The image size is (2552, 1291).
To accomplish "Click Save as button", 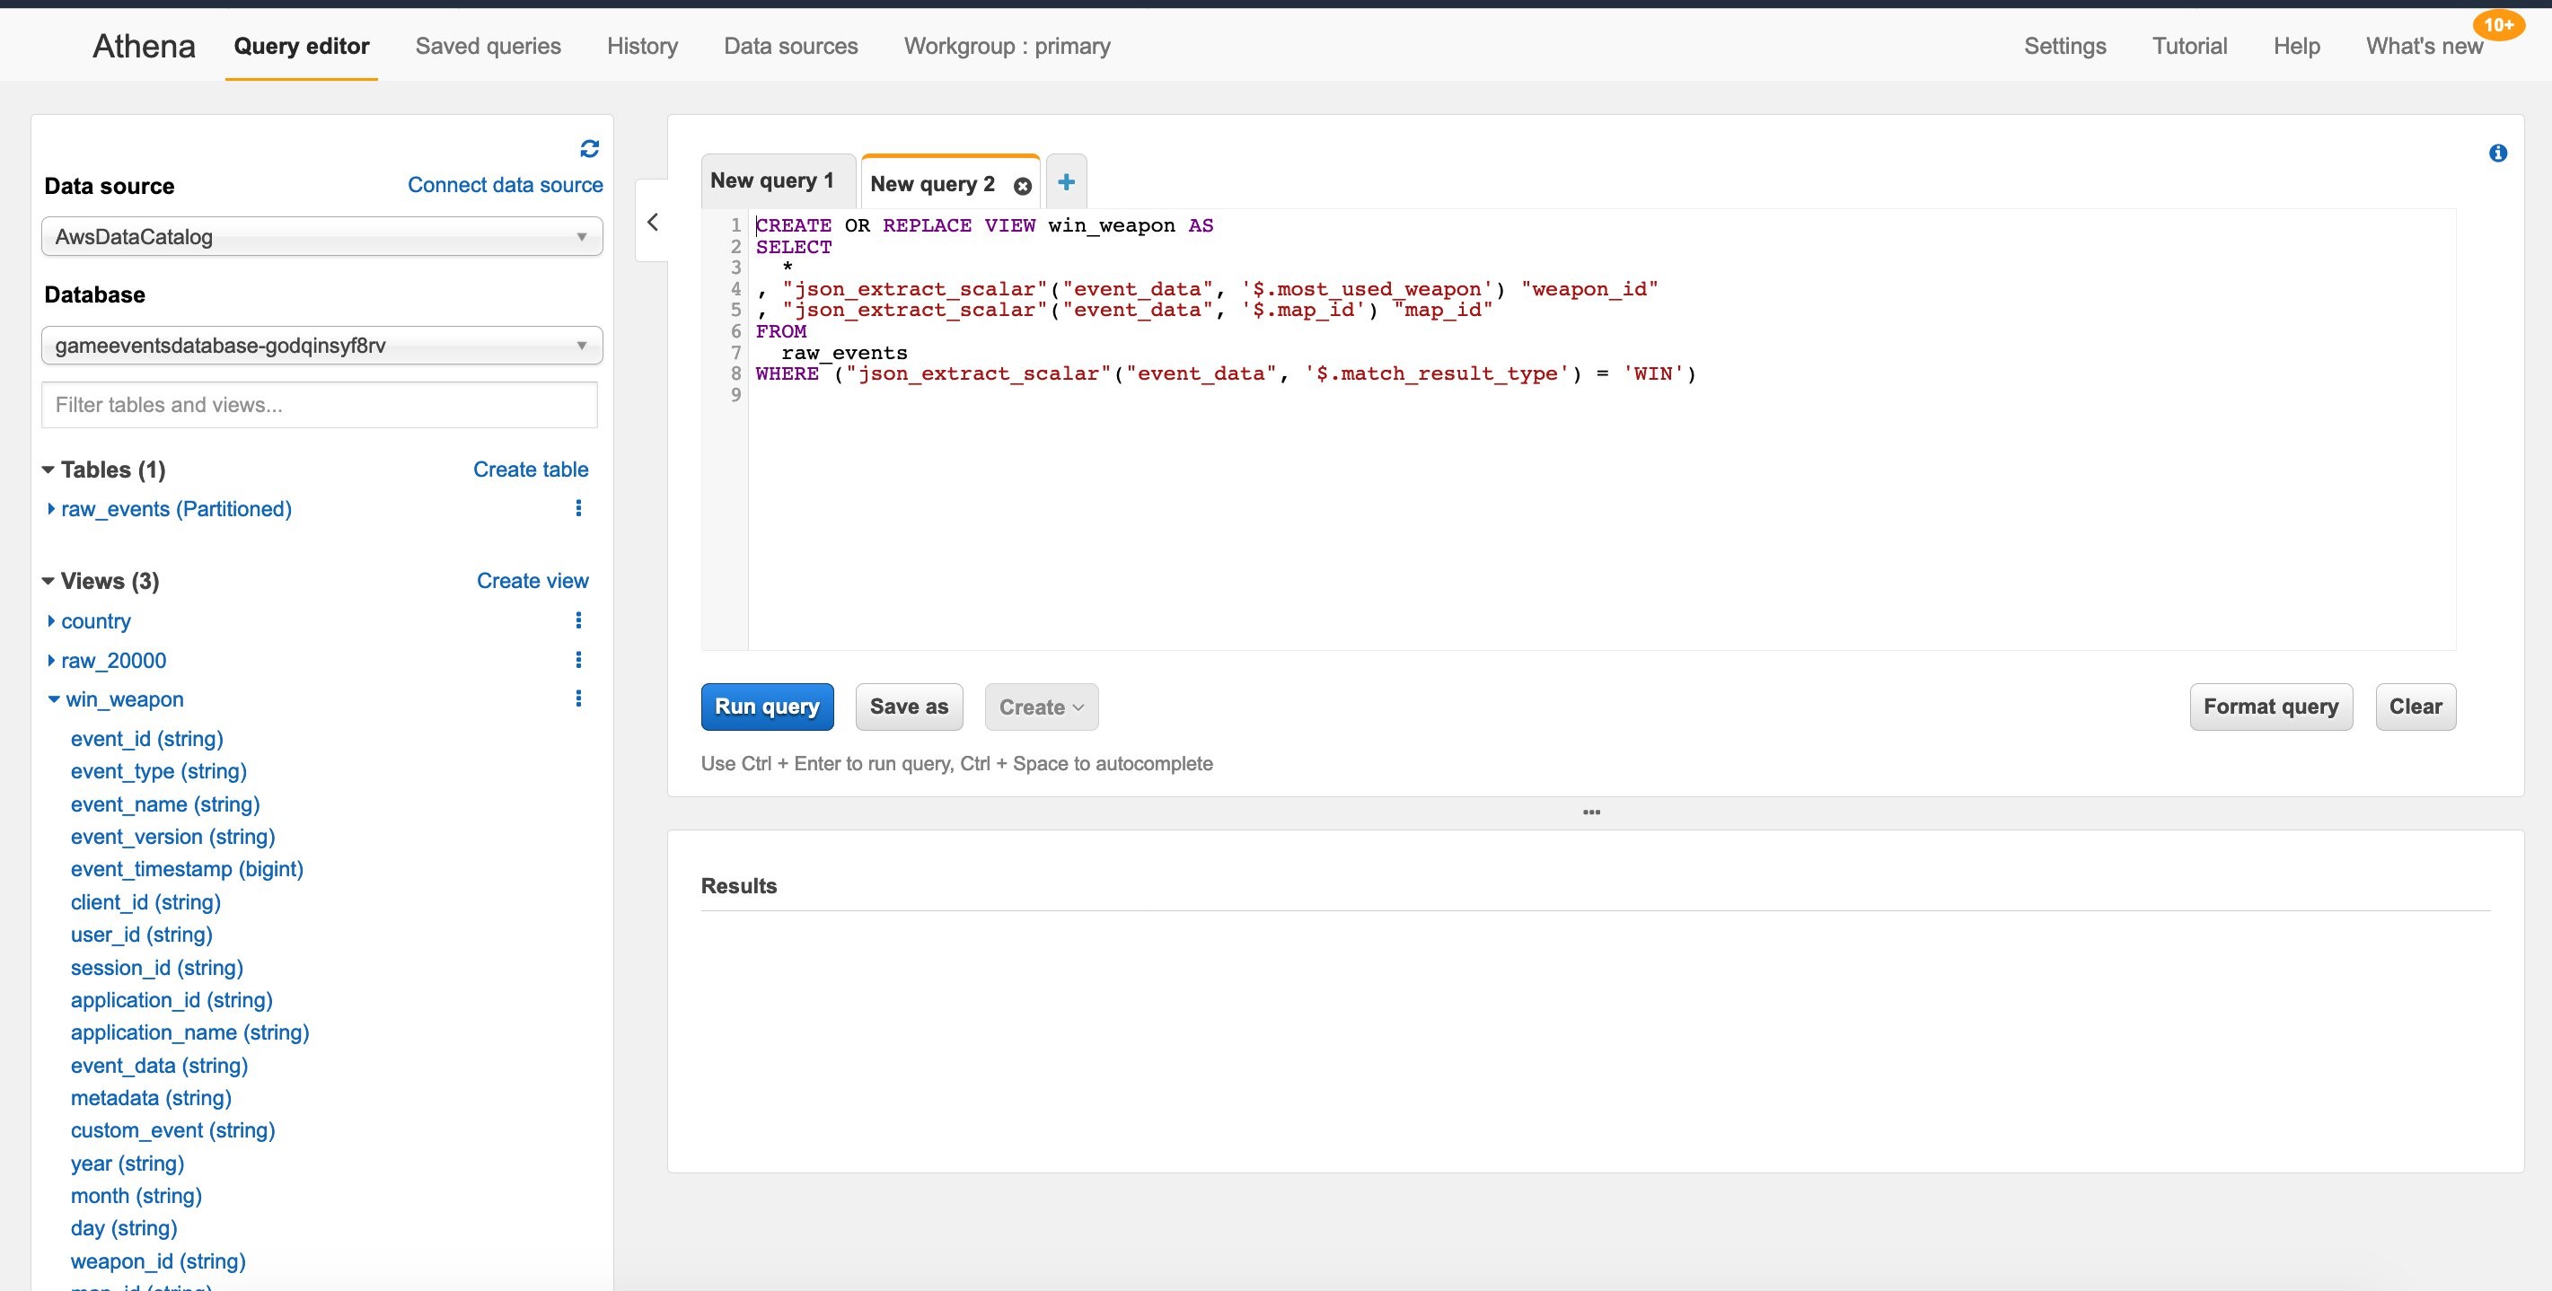I will [909, 707].
